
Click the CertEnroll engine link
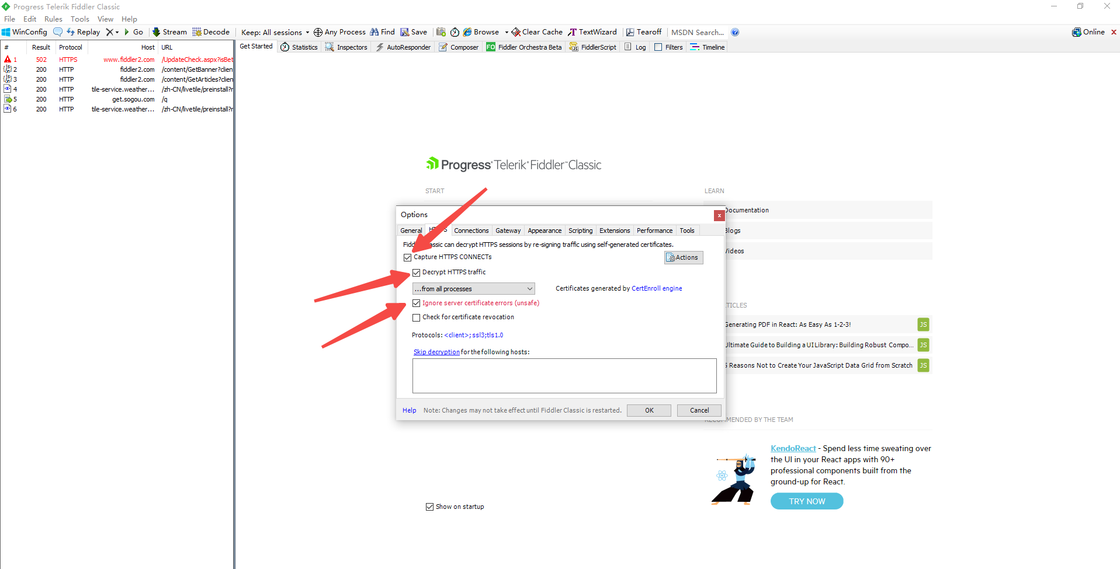coord(657,289)
